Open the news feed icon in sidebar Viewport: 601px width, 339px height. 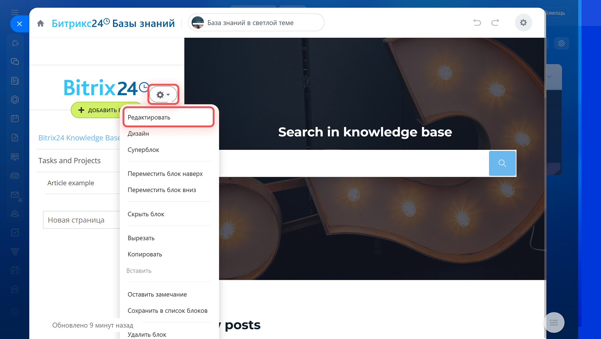[x=15, y=81]
